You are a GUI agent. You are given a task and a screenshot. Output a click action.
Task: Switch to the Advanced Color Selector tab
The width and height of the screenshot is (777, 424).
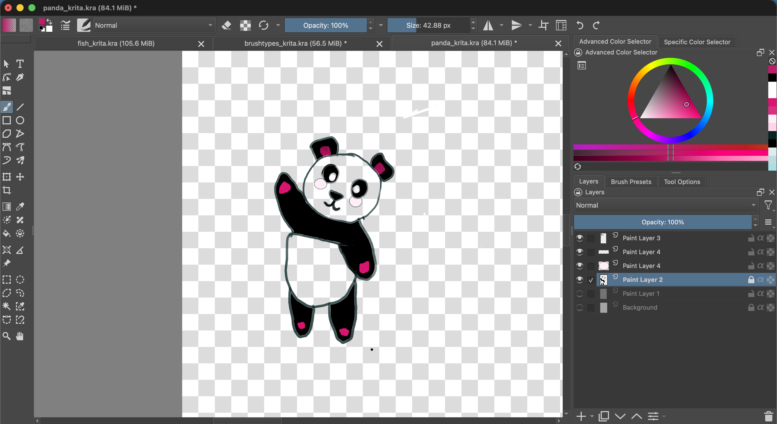pos(615,42)
